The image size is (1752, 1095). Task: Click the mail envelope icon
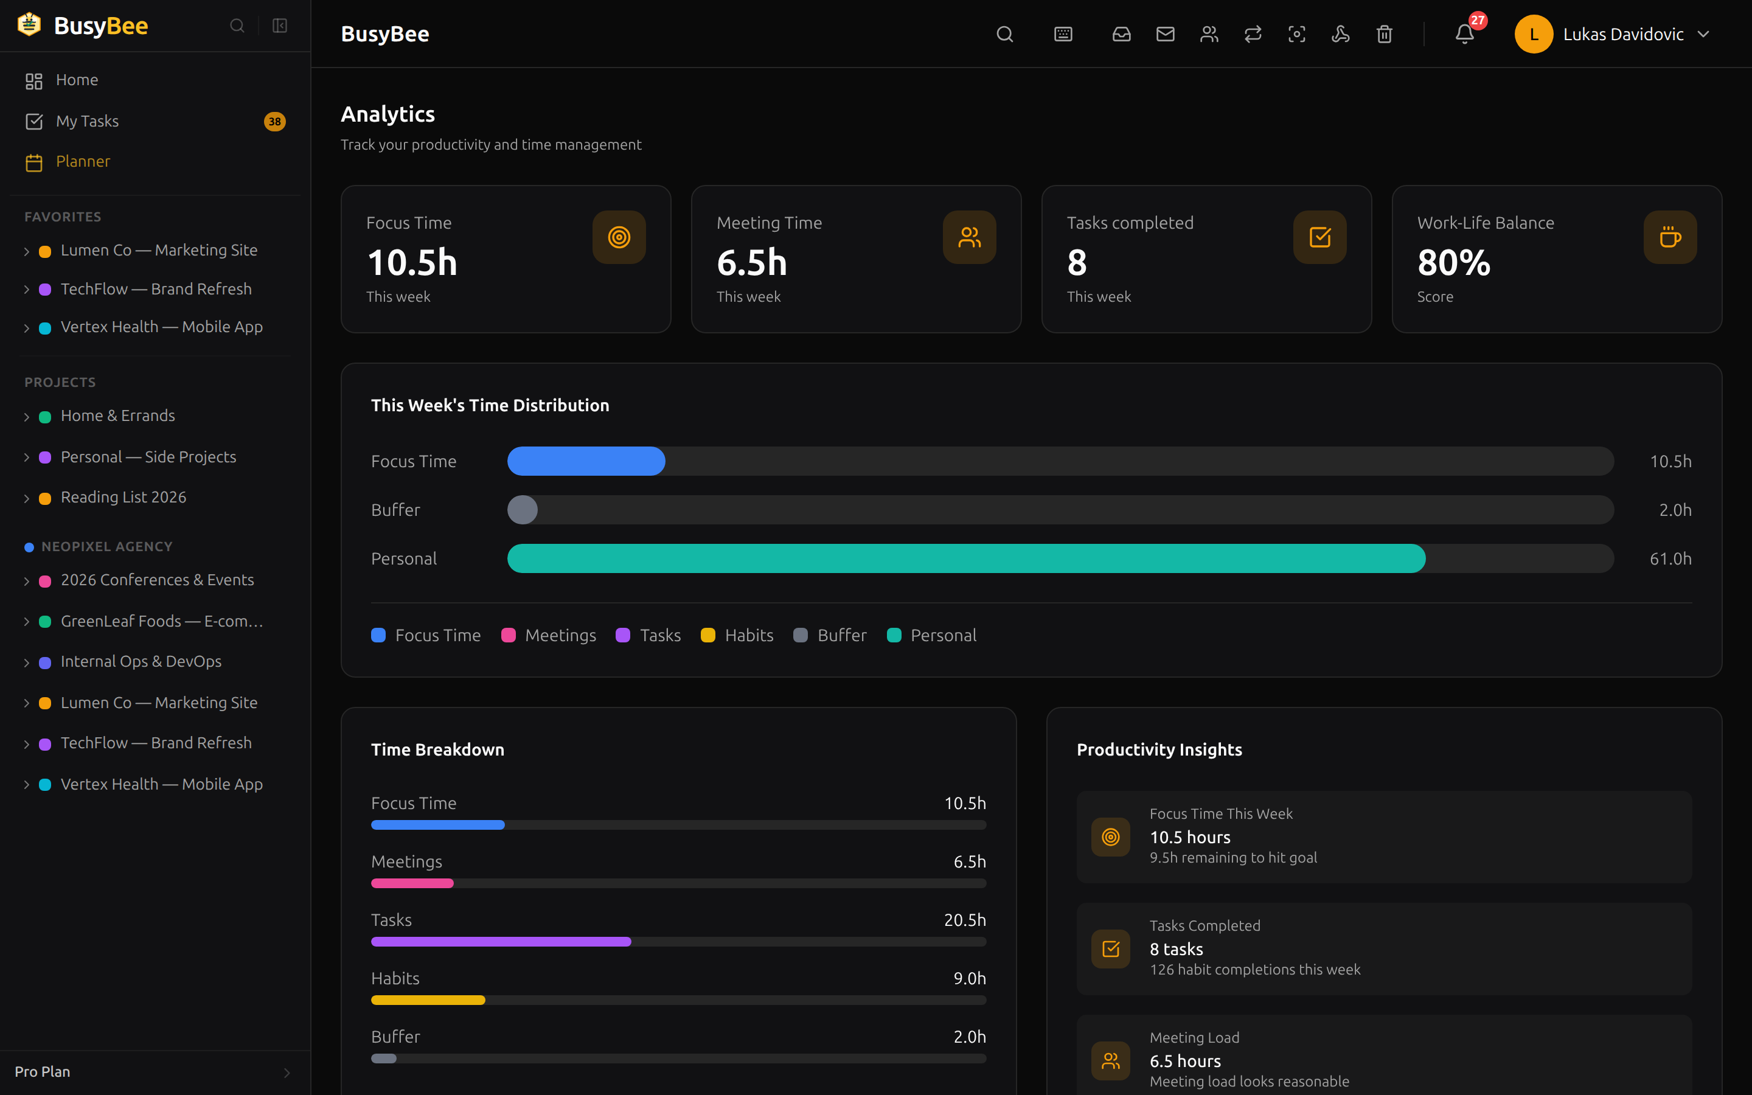1165,34
